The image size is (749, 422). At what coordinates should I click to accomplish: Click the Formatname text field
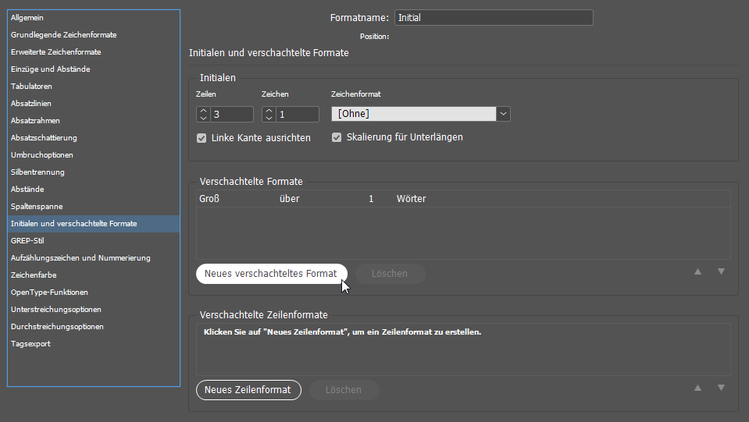tap(493, 18)
